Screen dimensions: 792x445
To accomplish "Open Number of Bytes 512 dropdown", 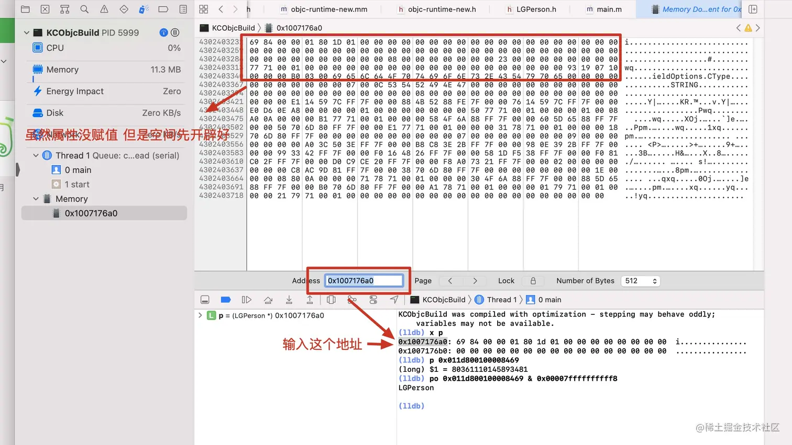I will click(641, 281).
